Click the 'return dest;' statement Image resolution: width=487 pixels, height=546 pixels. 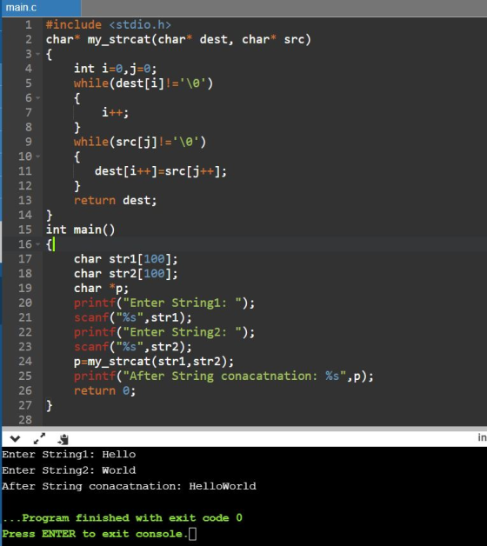coord(116,200)
